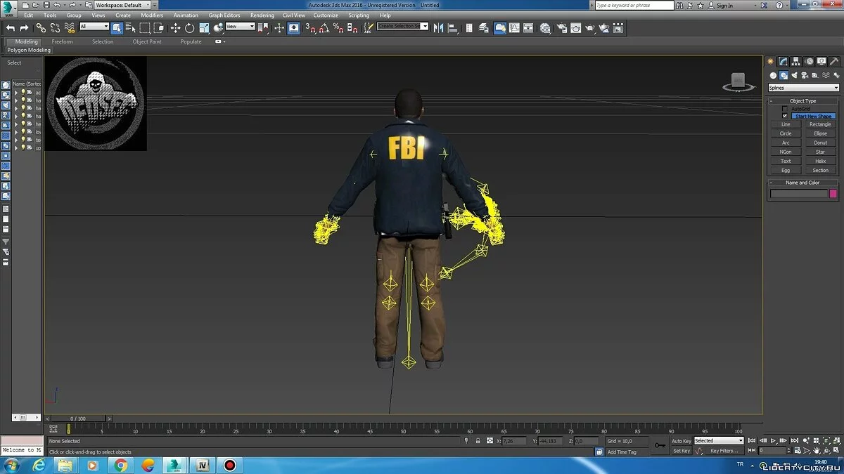
Task: Toggle the Auto Key button
Action: 681,441
